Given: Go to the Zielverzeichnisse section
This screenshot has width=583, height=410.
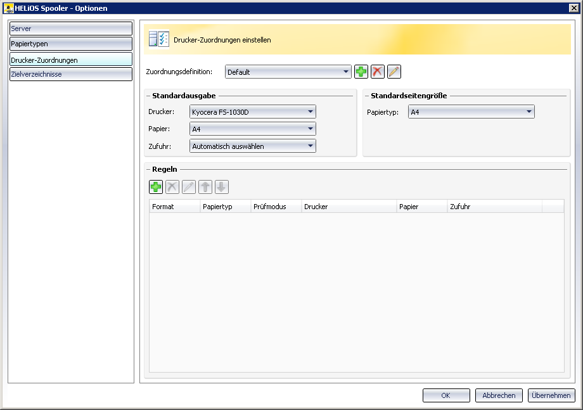Looking at the screenshot, I should tap(70, 74).
